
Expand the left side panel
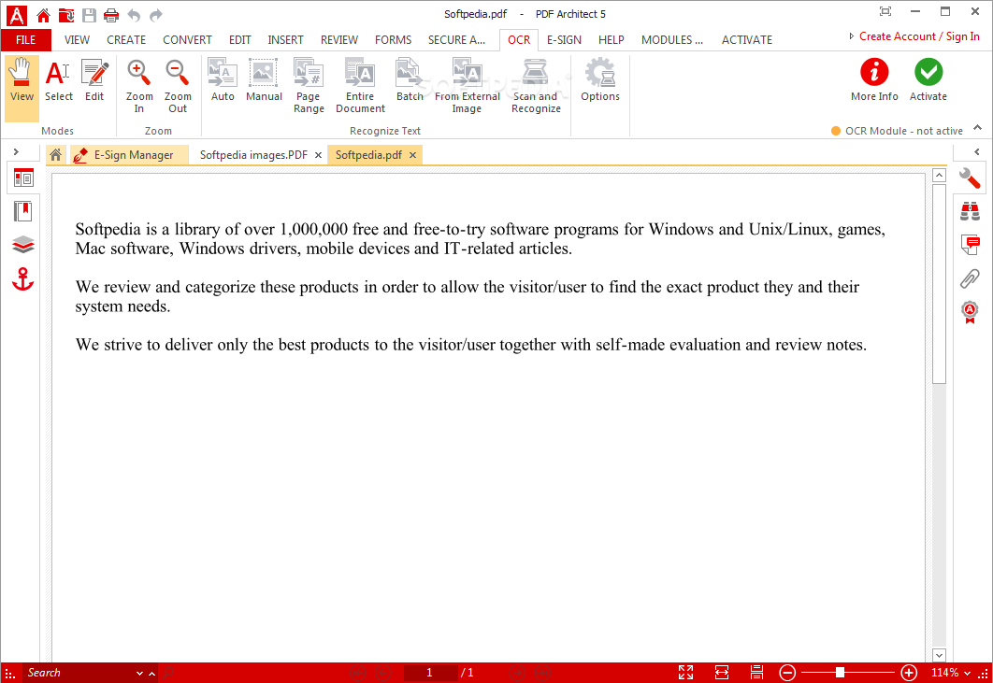[x=16, y=152]
